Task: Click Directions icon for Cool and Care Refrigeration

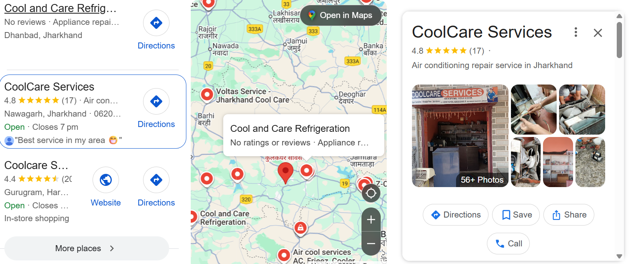Action: pos(156,23)
